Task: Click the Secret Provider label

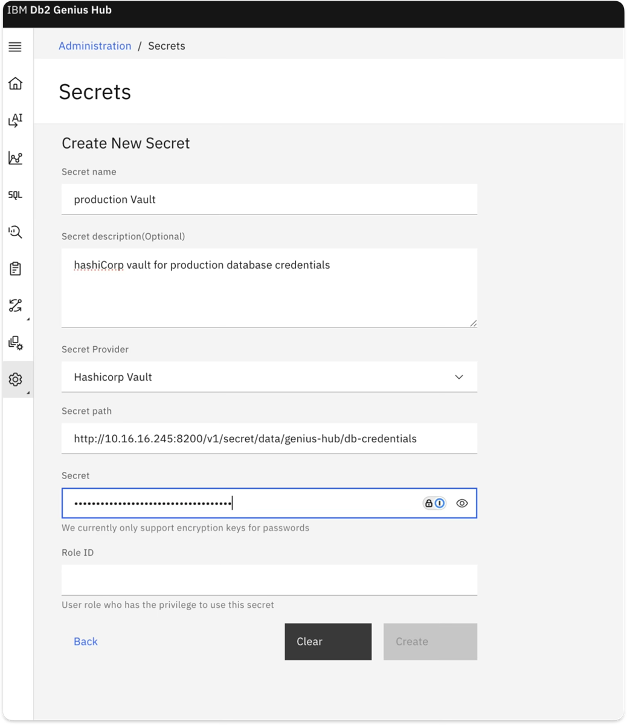Action: point(95,349)
